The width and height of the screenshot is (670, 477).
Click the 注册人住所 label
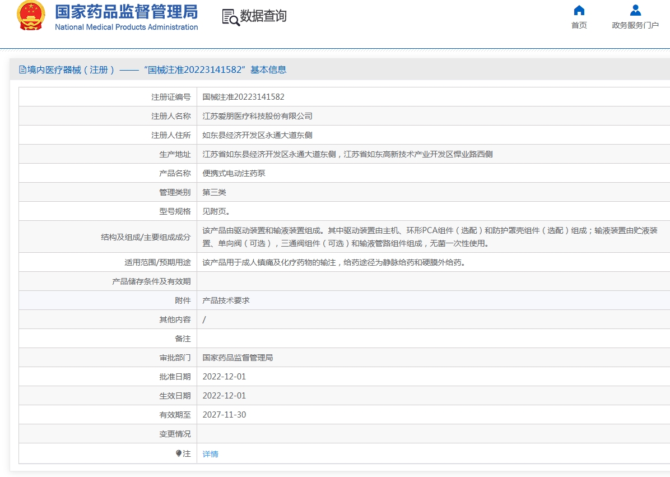pyautogui.click(x=171, y=135)
